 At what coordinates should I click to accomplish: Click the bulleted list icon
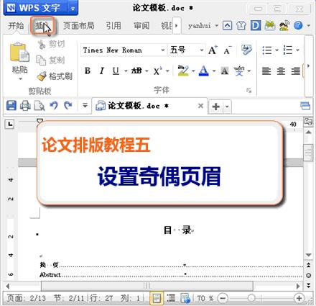coord(267,50)
